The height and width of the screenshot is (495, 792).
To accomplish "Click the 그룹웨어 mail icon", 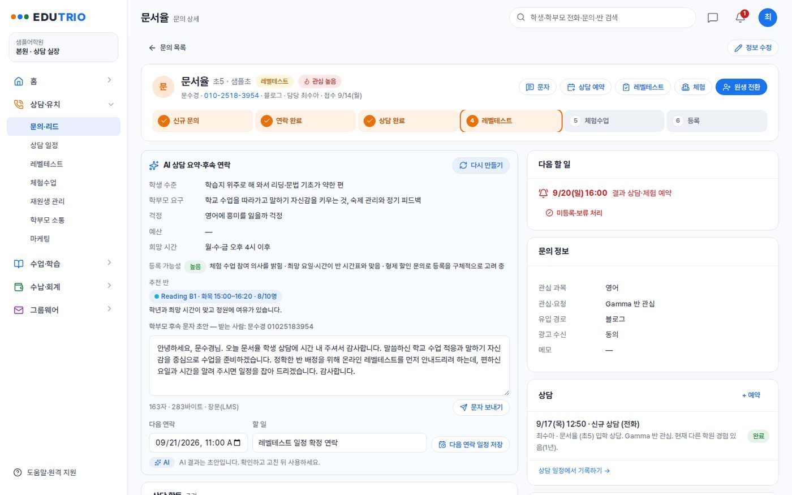I will pyautogui.click(x=19, y=310).
